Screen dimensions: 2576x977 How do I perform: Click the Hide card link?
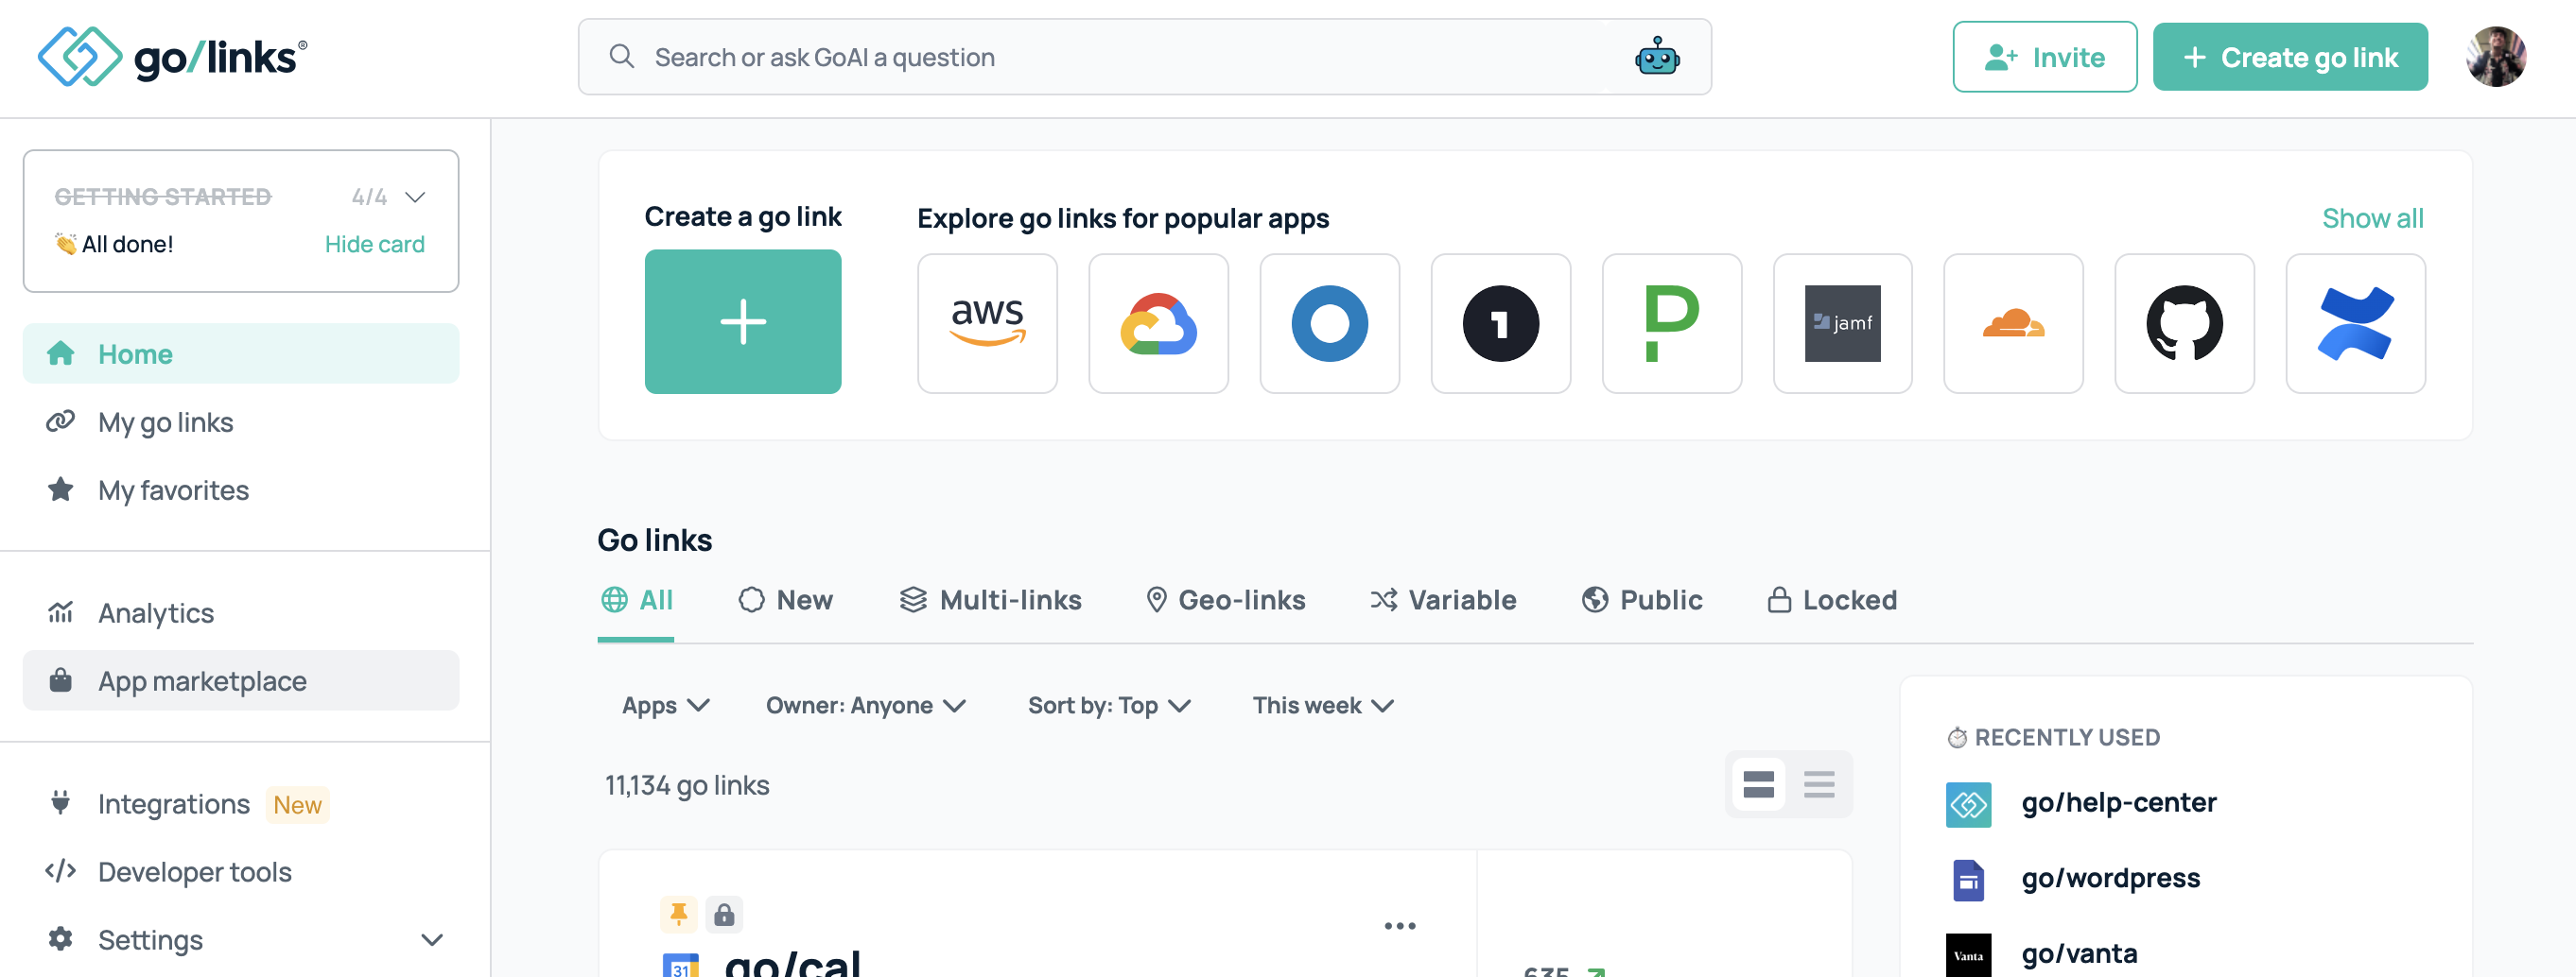pyautogui.click(x=374, y=244)
